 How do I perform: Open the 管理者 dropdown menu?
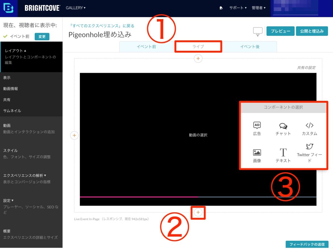[259, 8]
